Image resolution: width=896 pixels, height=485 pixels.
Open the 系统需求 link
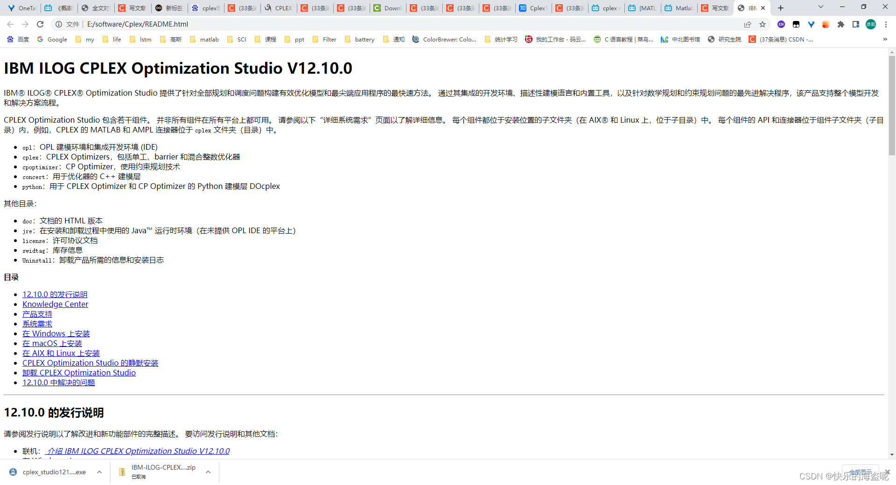click(37, 324)
